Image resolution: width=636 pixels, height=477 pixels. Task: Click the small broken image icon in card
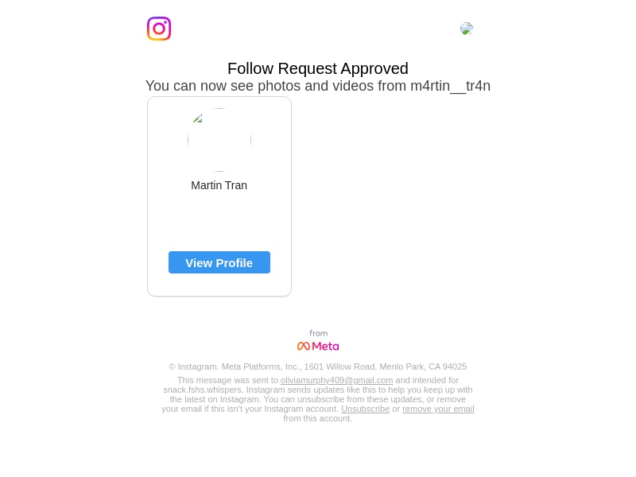pyautogui.click(x=197, y=118)
